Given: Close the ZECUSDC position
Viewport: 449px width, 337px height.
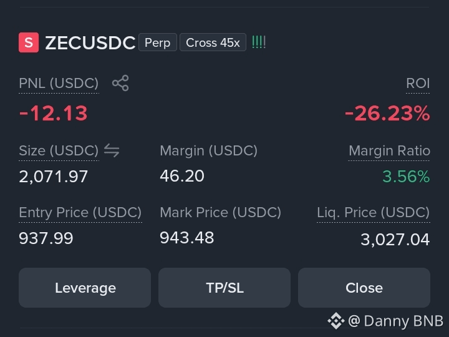Looking at the screenshot, I should pyautogui.click(x=364, y=288).
